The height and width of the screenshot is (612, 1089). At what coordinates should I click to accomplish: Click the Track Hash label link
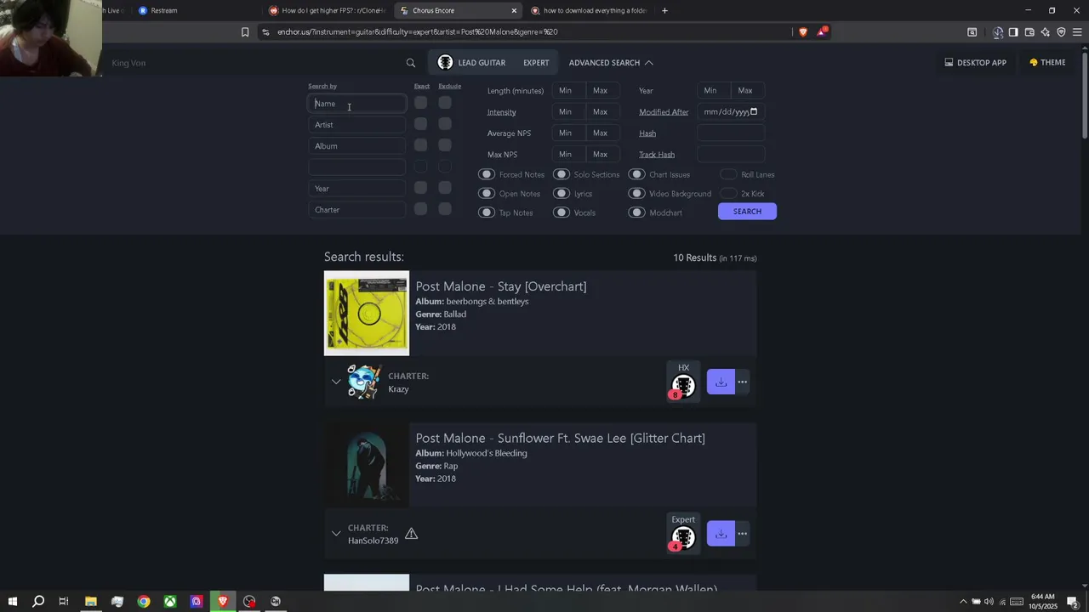point(657,155)
